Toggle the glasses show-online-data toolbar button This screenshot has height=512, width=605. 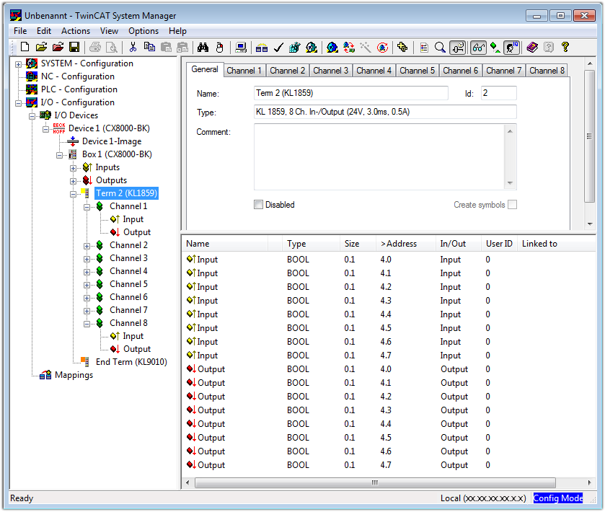tap(478, 48)
